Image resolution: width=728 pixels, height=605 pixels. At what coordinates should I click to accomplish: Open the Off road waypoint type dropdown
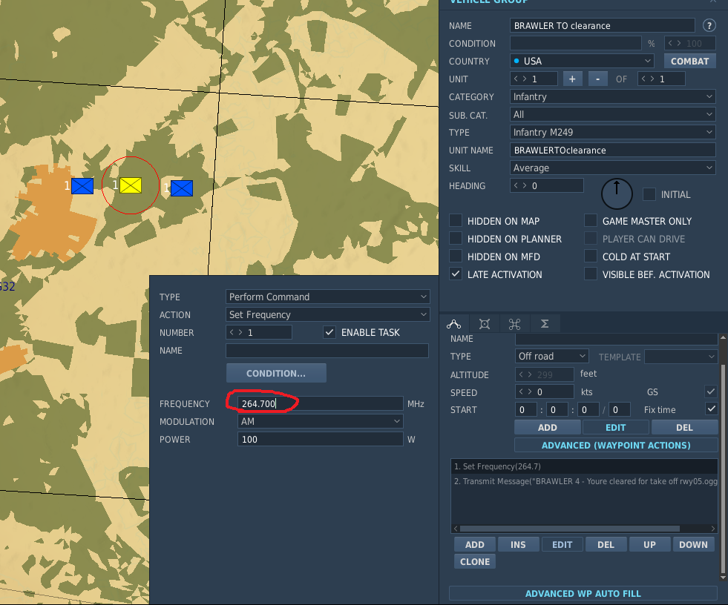click(551, 356)
